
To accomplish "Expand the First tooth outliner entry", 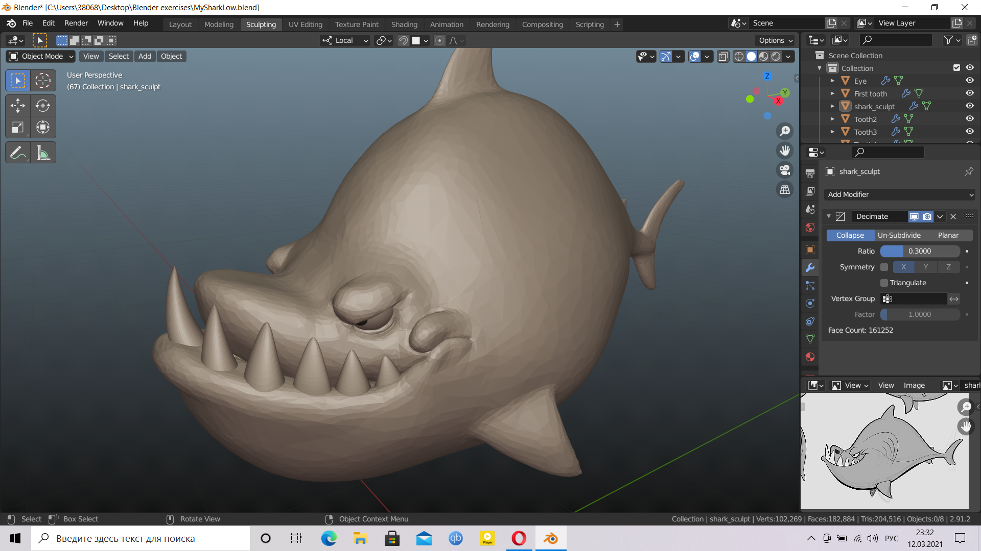I will tap(832, 93).
